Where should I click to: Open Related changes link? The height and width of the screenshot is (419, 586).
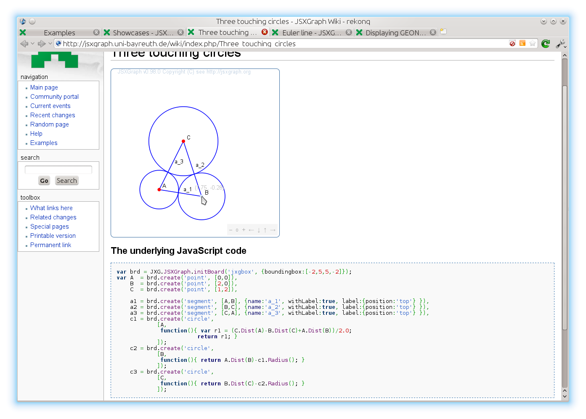53,217
